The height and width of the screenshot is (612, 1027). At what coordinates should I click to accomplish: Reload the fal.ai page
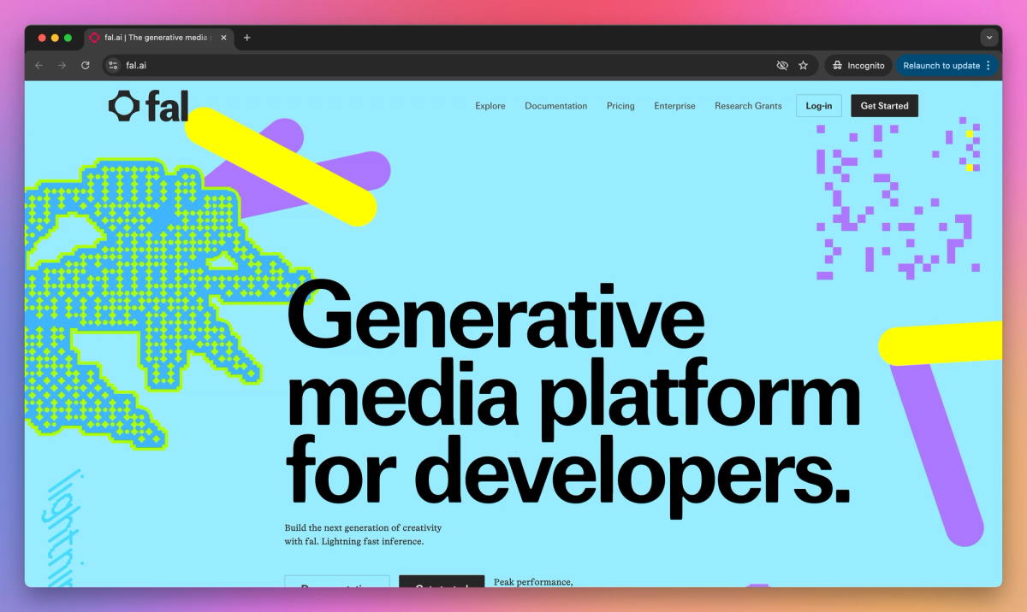(x=86, y=65)
